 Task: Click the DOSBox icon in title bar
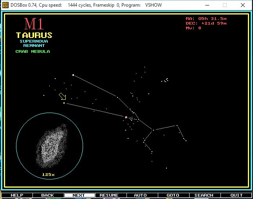pyautogui.click(x=5, y=5)
